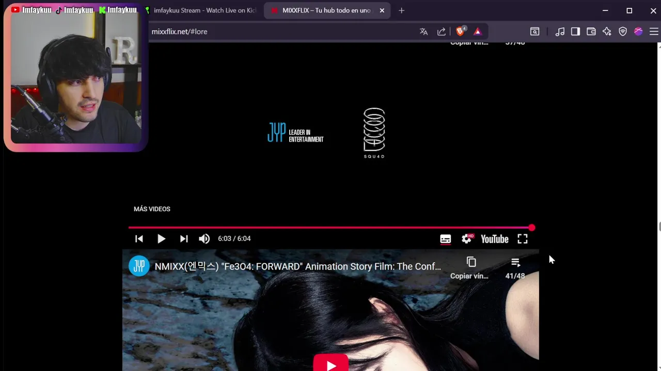Image resolution: width=661 pixels, height=371 pixels.
Task: Click the page vertical scrollbar thumb
Action: coord(659,227)
